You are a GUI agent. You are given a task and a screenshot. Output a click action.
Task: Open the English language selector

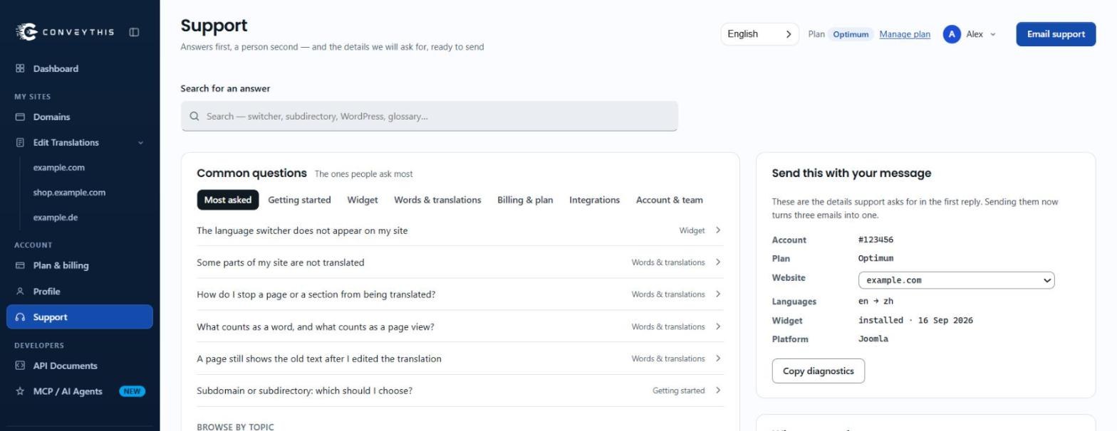point(759,34)
